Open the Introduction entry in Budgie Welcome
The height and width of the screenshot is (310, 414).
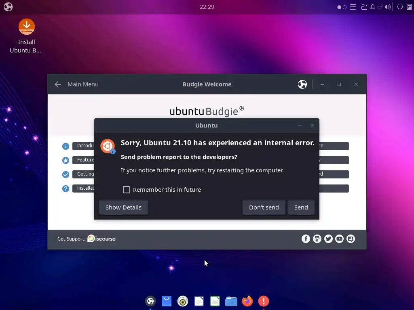[83, 146]
